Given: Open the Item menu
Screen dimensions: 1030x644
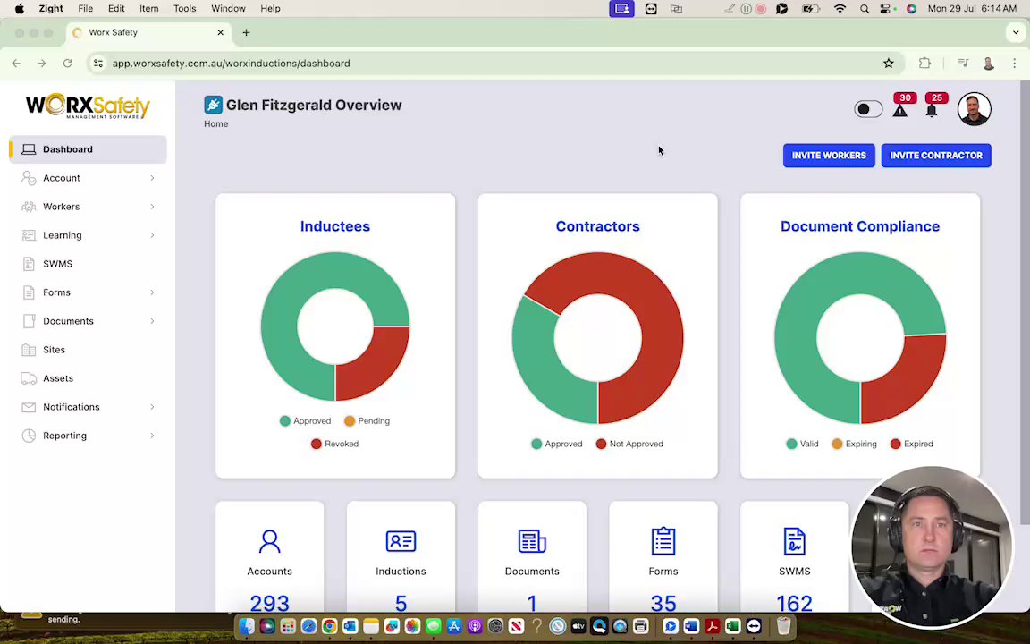Looking at the screenshot, I should pyautogui.click(x=149, y=9).
